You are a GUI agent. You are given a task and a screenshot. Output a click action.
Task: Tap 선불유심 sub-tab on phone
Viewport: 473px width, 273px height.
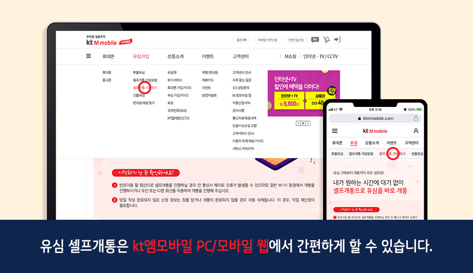tap(417, 154)
